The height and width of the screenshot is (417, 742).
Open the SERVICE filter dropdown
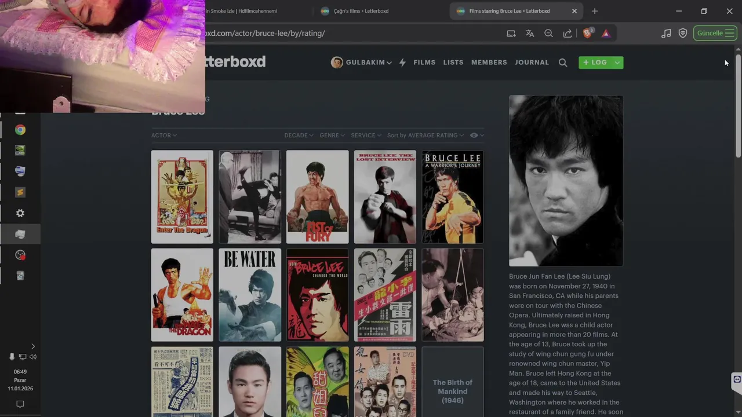(x=366, y=135)
